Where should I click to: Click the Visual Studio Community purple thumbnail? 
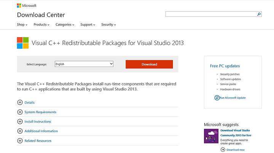(211, 136)
